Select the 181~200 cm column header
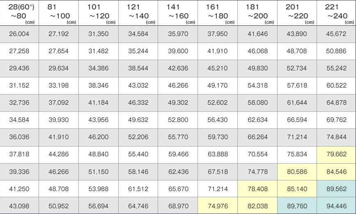This screenshot has width=356, height=214. coord(257,13)
